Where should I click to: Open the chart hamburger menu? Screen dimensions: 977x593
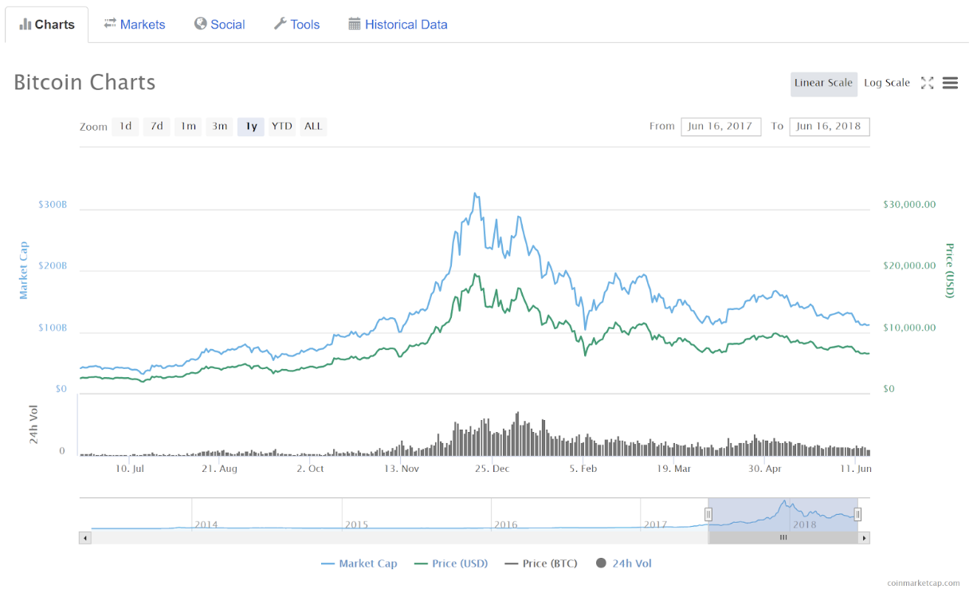coord(950,83)
